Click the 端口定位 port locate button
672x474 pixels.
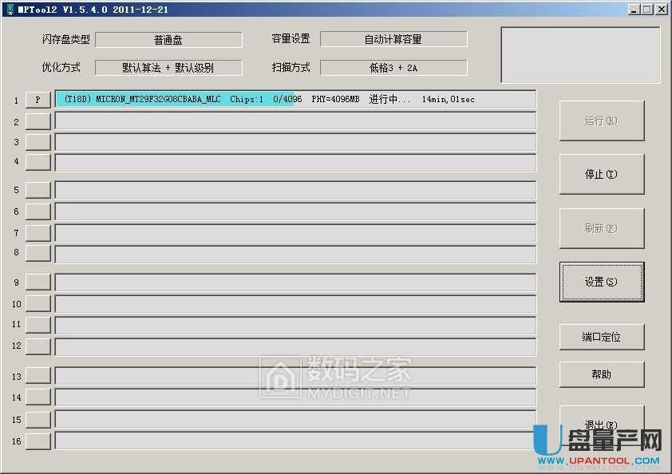(602, 337)
